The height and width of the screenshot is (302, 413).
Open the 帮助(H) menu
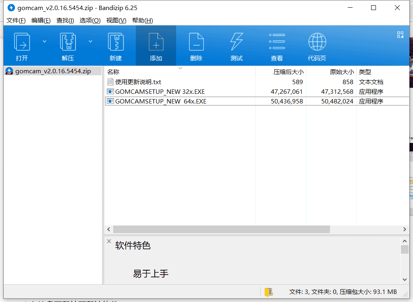tap(143, 21)
